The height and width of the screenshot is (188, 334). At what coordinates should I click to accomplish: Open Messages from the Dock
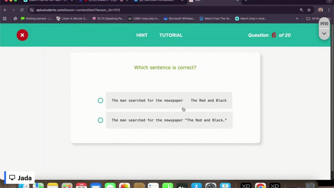110,186
